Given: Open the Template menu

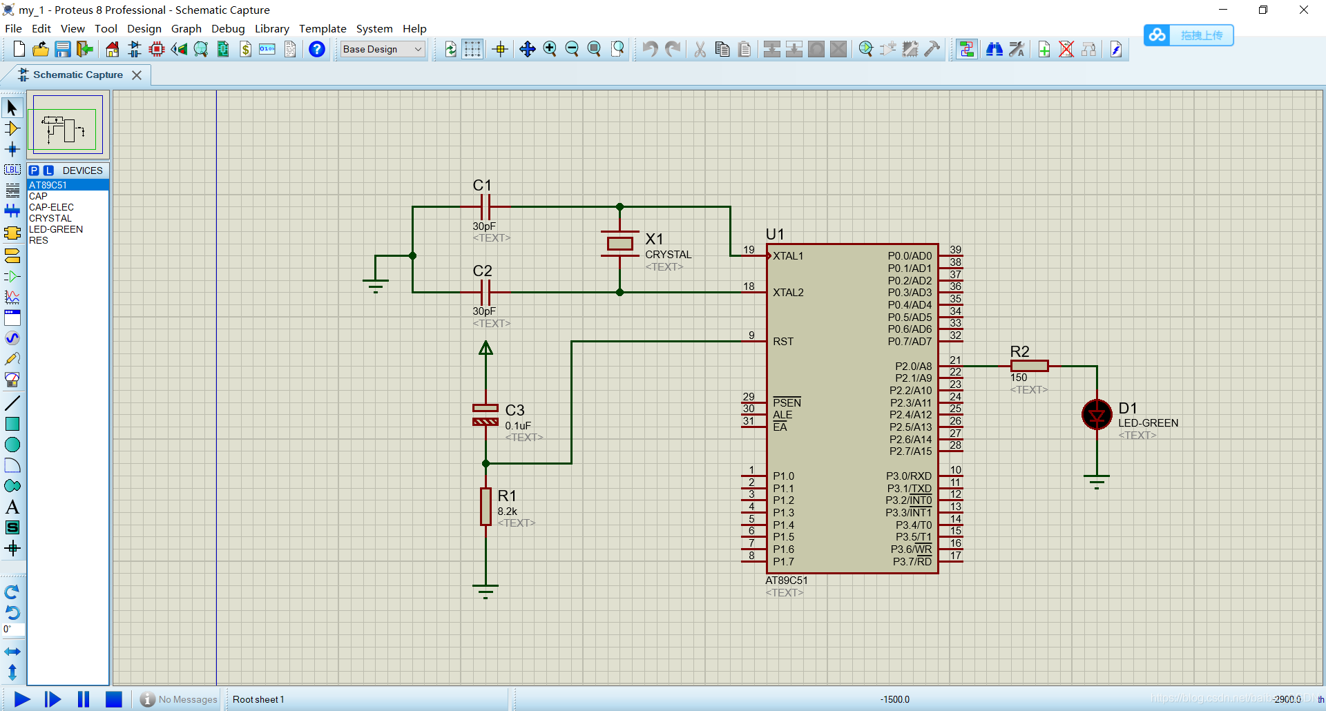Looking at the screenshot, I should coord(323,28).
